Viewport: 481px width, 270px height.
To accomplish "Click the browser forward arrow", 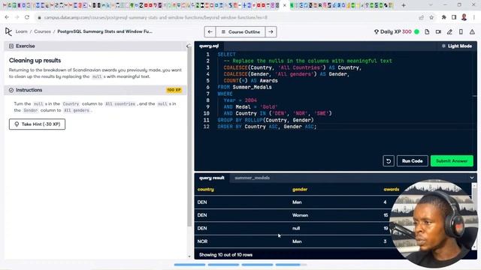I will 17,17.
